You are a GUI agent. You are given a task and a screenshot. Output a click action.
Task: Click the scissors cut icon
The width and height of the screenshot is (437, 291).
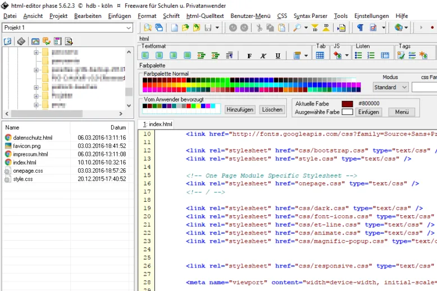259,27
